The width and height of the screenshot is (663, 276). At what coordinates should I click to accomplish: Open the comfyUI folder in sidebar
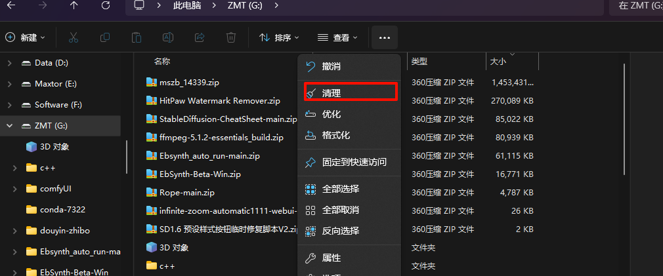coord(55,189)
